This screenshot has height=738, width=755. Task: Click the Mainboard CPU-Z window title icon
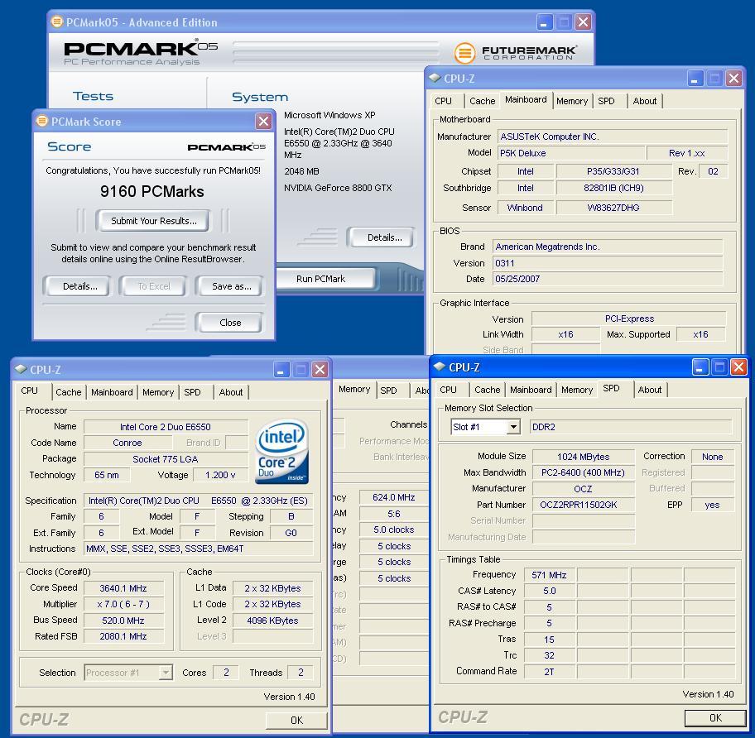click(x=435, y=78)
